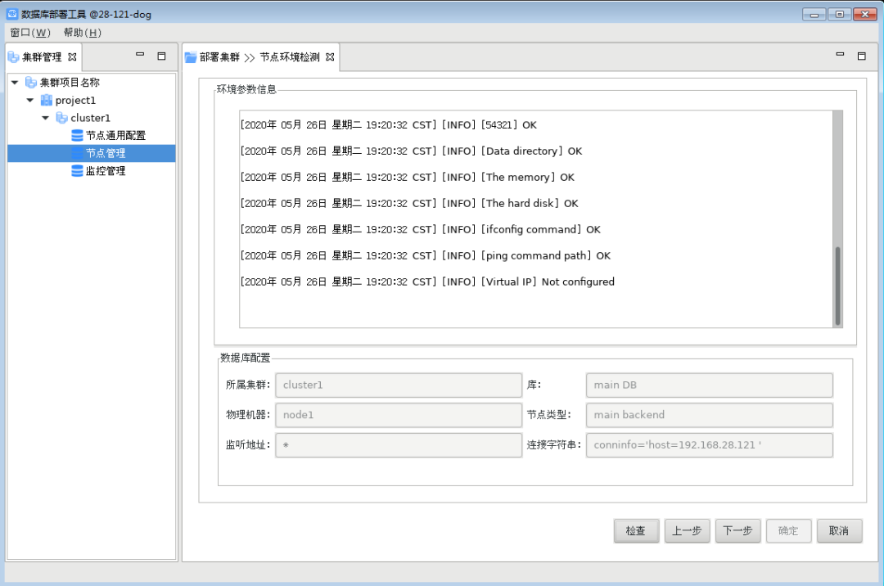The height and width of the screenshot is (586, 884).
Task: Maximize the 节点环境检测 editor panel
Action: coord(861,56)
